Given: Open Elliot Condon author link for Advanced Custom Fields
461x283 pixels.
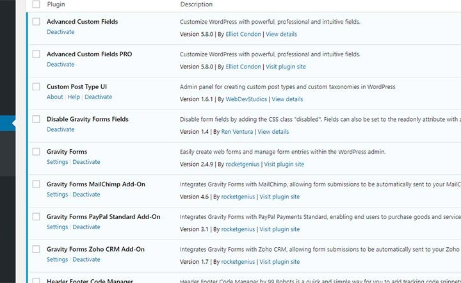Looking at the screenshot, I should (x=243, y=34).
